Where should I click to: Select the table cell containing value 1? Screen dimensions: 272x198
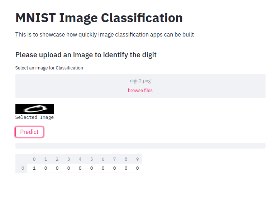click(34, 168)
